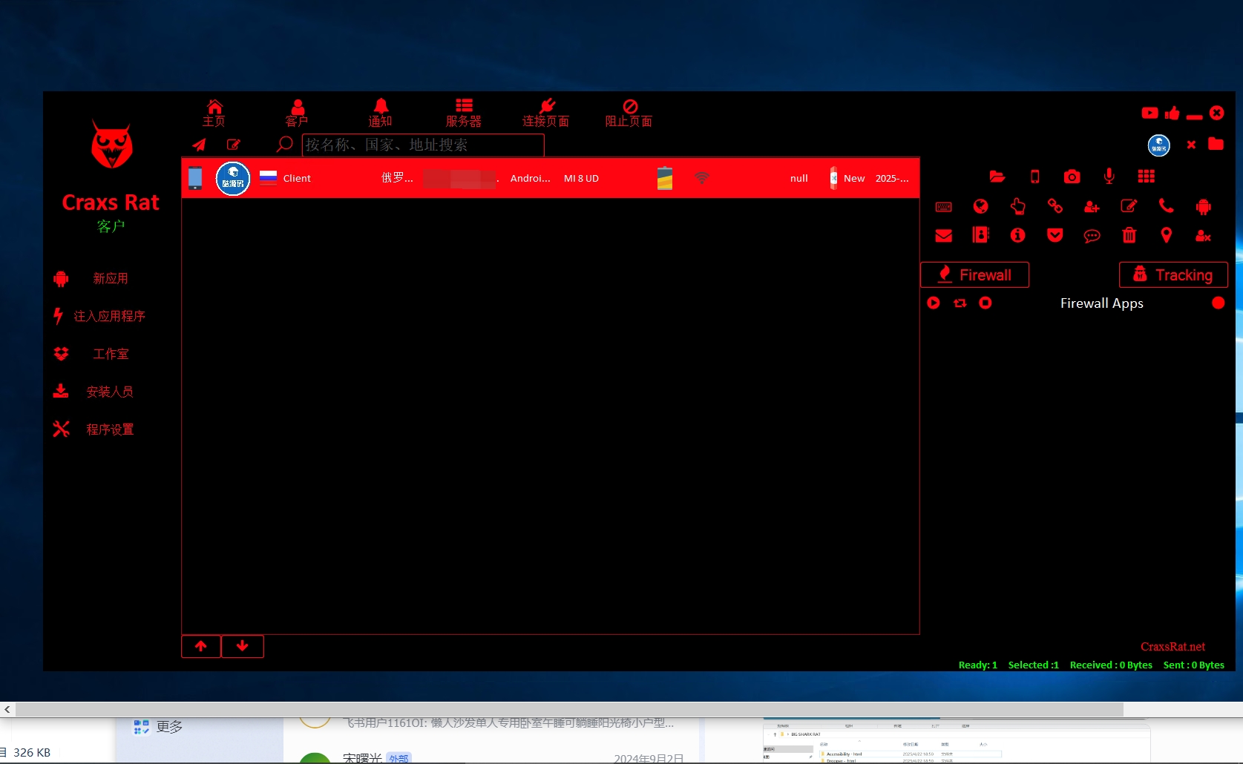
Task: Click the Wi-Fi icon in Client row
Action: coord(701,177)
